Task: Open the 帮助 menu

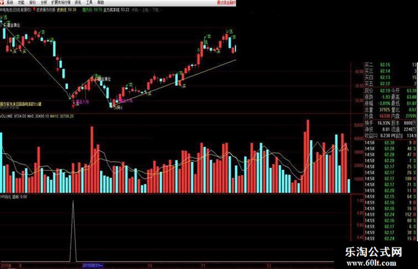Action: pyautogui.click(x=101, y=3)
